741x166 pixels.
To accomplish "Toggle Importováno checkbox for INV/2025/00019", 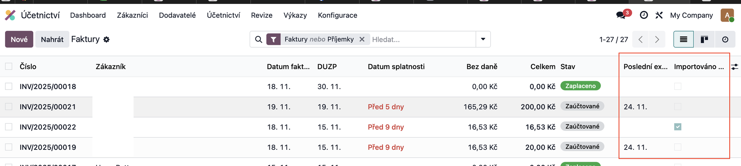I will (678, 147).
